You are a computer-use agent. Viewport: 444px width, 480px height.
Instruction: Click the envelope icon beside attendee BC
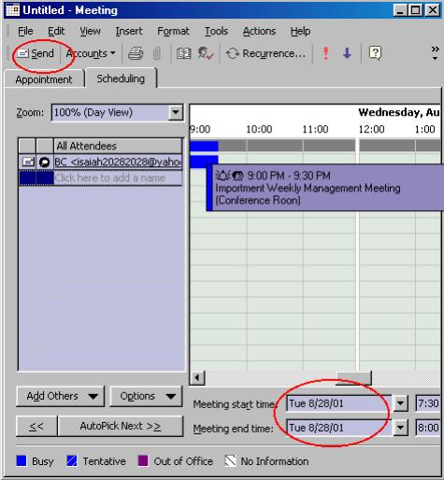28,162
